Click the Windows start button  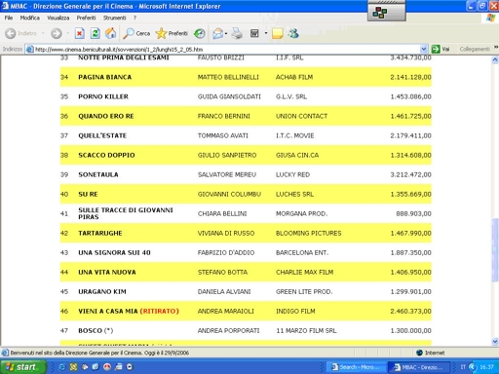tap(23, 367)
